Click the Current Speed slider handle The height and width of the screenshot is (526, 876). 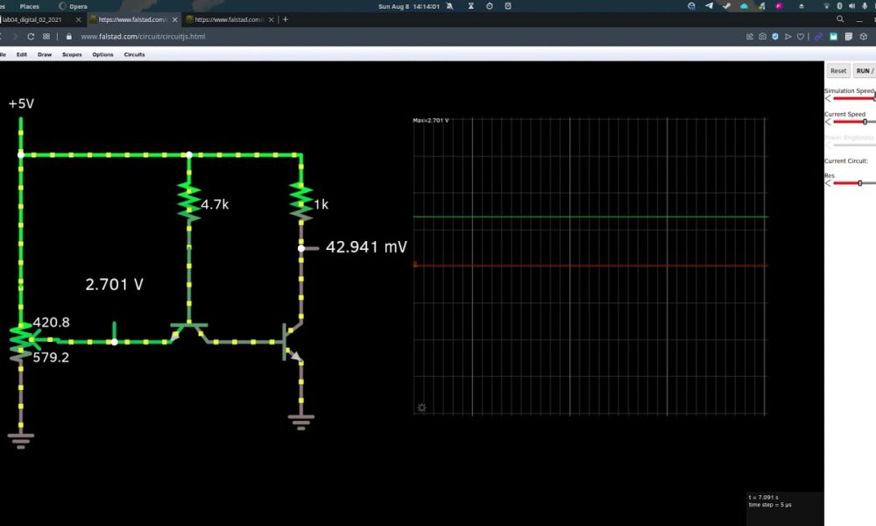coord(865,122)
